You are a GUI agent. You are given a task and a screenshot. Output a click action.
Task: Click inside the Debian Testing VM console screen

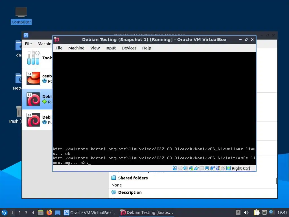click(154, 108)
